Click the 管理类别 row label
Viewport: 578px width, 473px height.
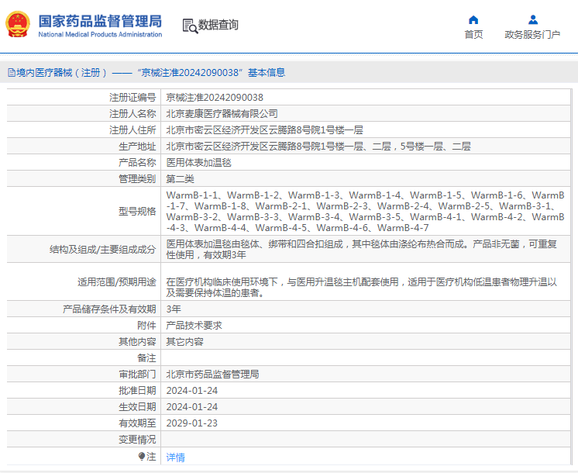pos(137,179)
